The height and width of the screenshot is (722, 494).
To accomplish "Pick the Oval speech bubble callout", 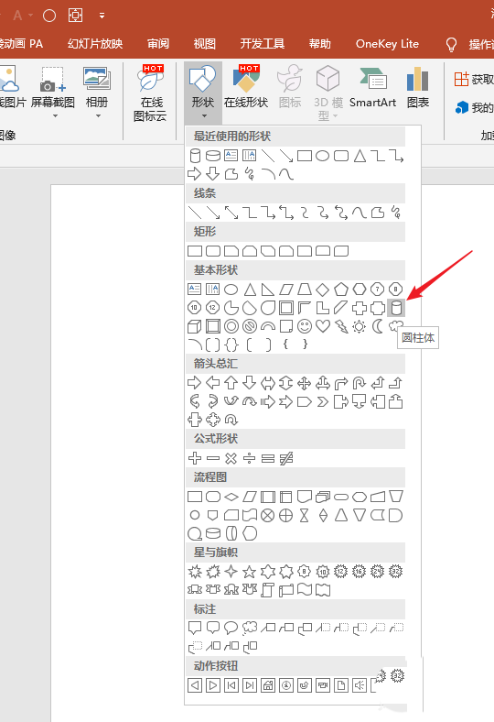I will [x=231, y=628].
